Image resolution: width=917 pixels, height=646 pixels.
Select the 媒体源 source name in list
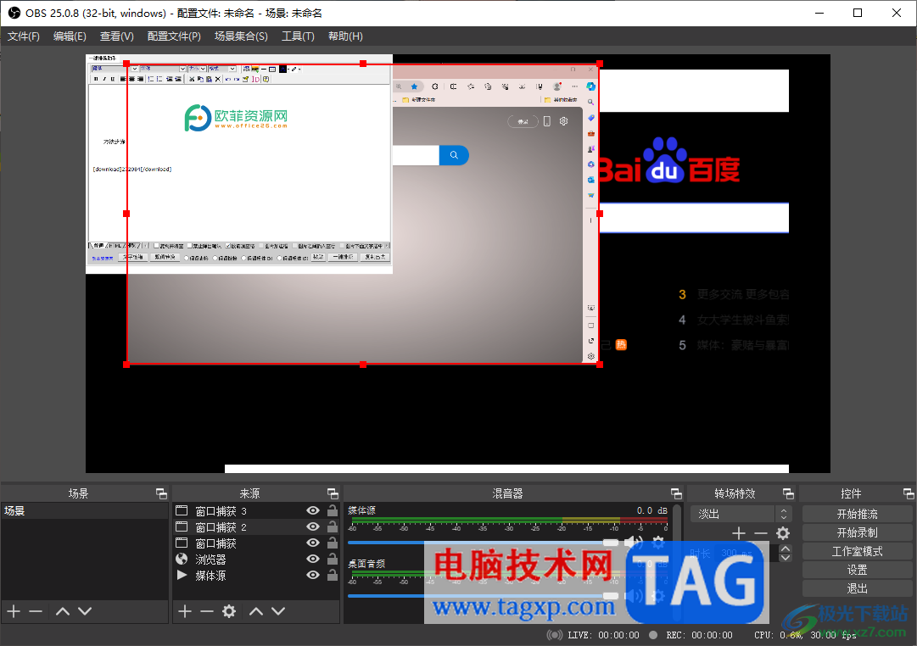(210, 576)
